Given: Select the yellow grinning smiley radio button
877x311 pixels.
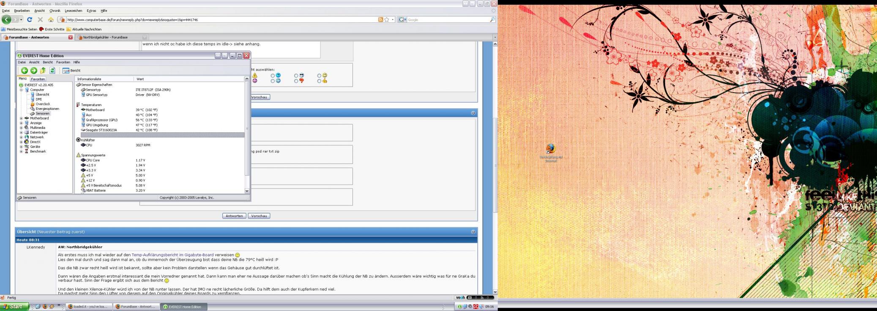Looking at the screenshot, I should coord(319,76).
